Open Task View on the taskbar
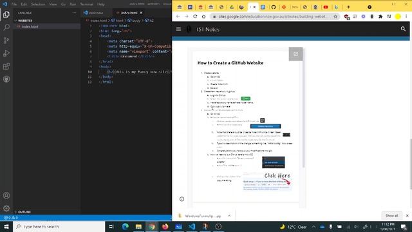Screen dimensions: 412x232 coord(111,226)
